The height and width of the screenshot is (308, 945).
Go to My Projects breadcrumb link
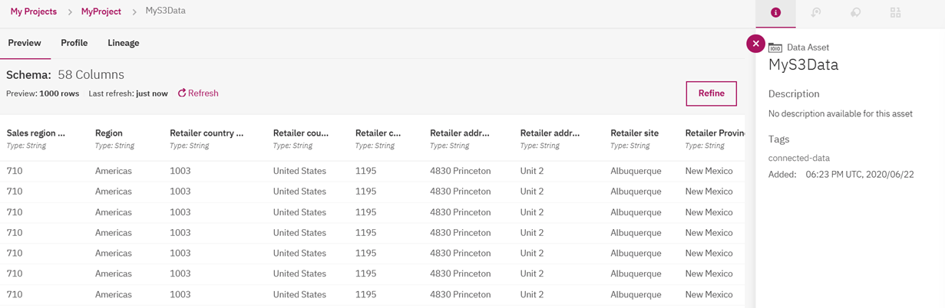pos(34,11)
